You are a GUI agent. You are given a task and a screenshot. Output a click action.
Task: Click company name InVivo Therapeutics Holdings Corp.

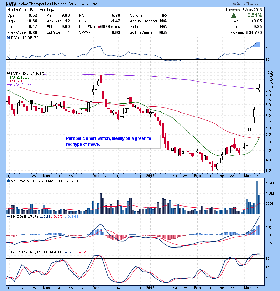pos(47,4)
